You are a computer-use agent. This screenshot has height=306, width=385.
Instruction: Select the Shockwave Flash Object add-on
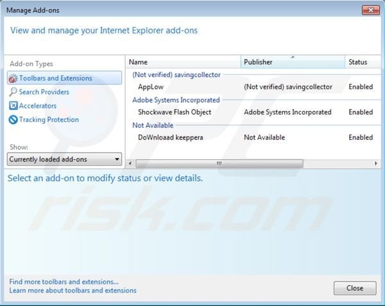(x=253, y=112)
